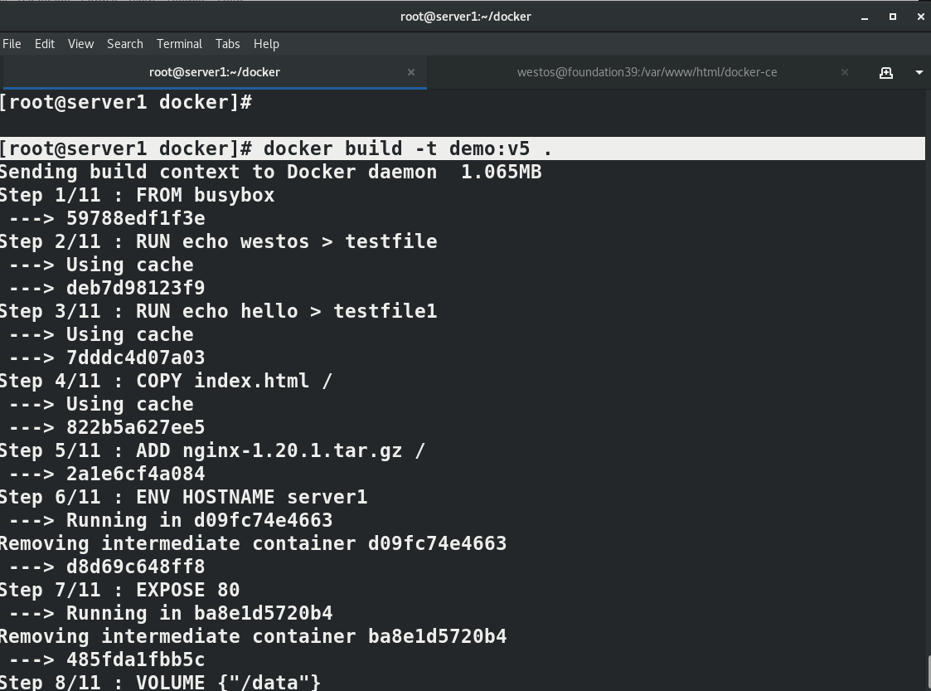Open the Edit menu

[x=45, y=44]
